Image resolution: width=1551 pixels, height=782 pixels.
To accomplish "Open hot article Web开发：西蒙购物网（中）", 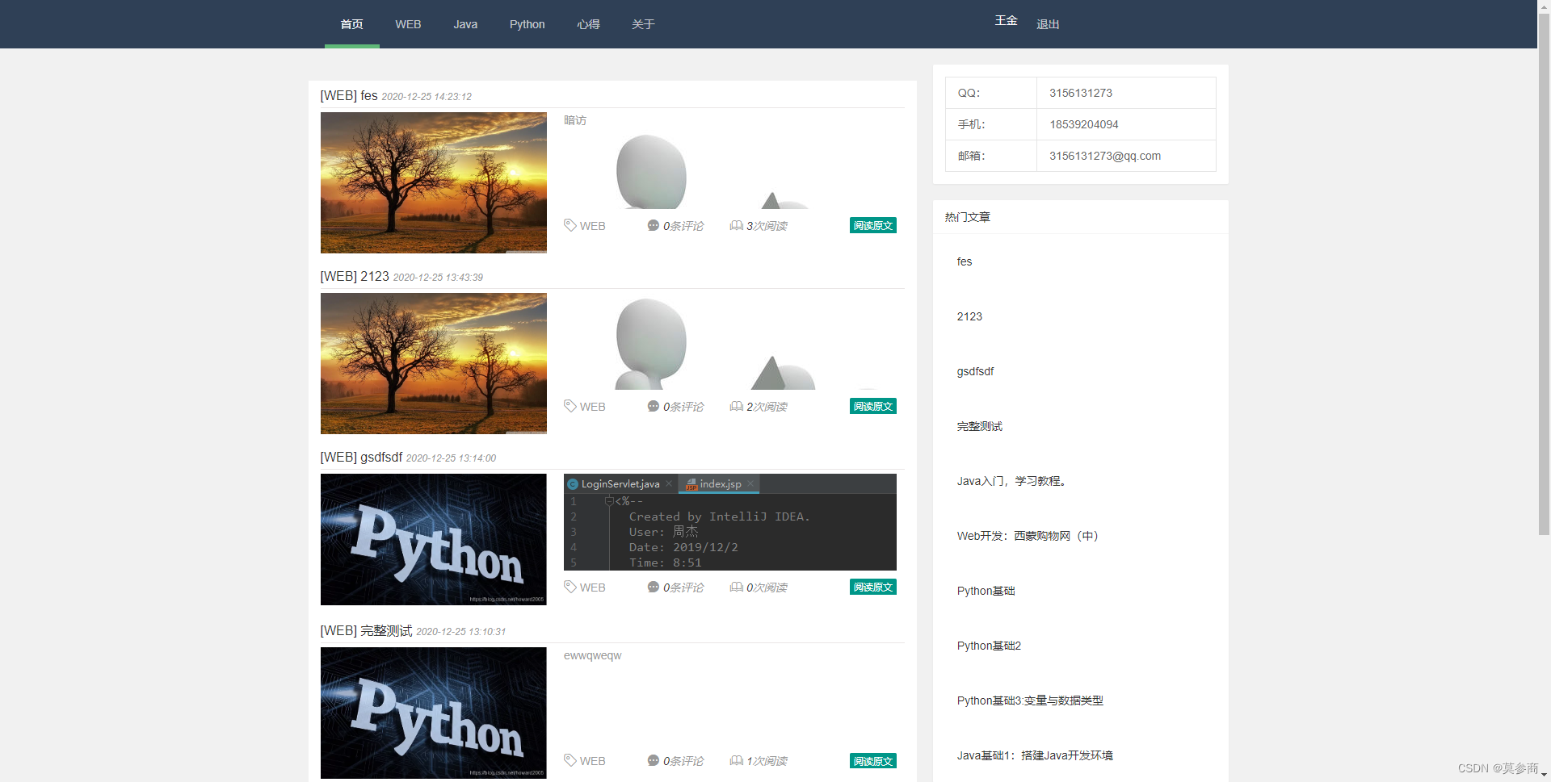I will 1028,536.
